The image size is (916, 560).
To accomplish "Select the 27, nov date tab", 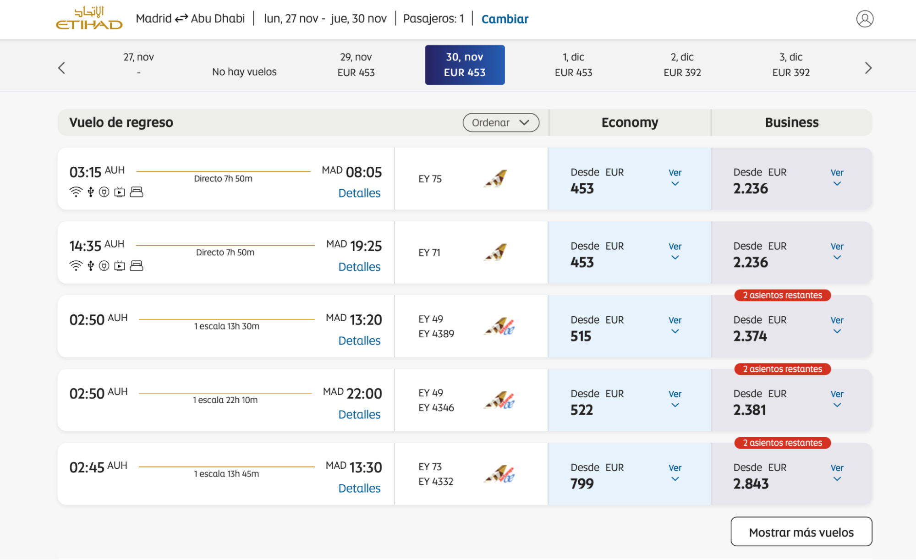I will pyautogui.click(x=138, y=65).
